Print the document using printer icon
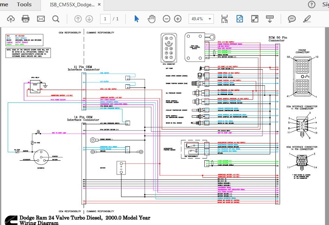329x225 pixels. tap(26, 19)
